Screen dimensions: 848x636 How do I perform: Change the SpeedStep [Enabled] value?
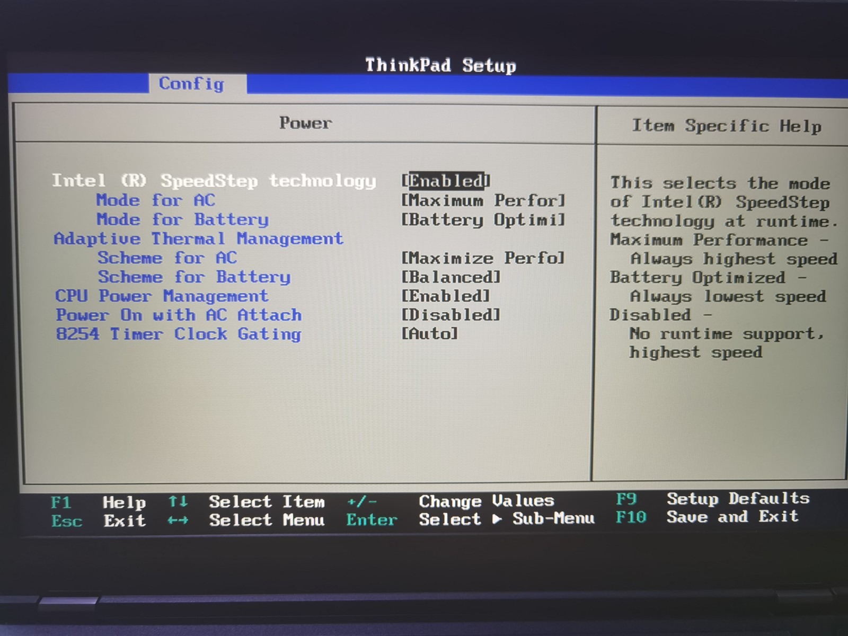tap(446, 181)
